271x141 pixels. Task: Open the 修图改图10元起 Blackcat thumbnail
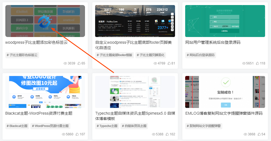click(45, 92)
